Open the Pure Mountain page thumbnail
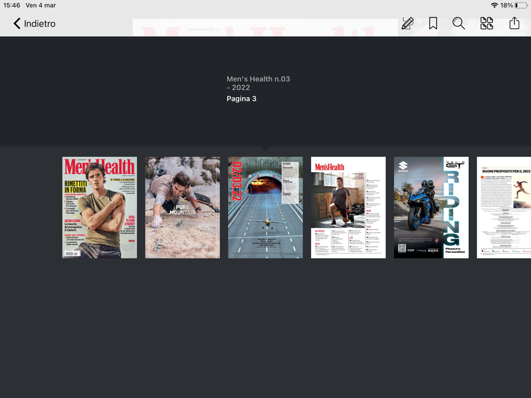 click(183, 207)
